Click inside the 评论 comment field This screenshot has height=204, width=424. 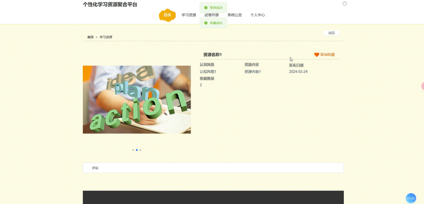pyautogui.click(x=206, y=168)
